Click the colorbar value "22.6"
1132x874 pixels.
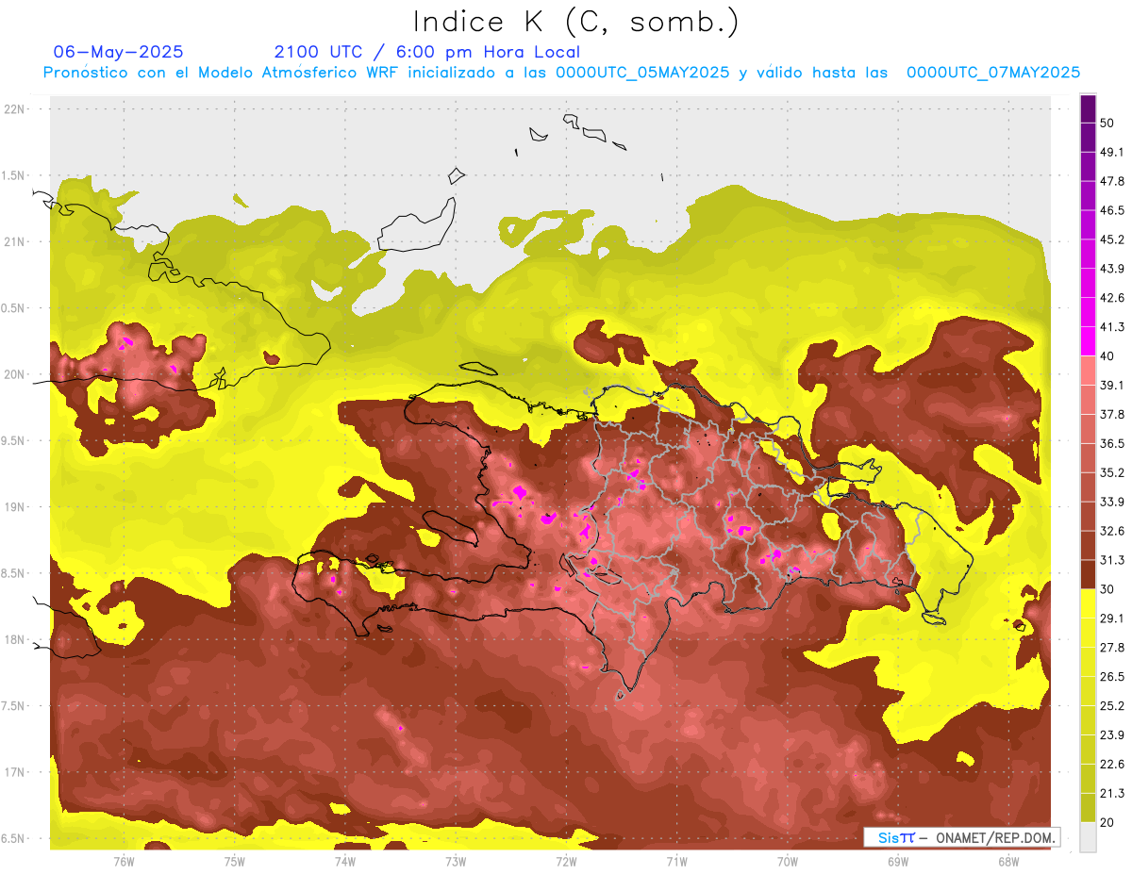click(x=1112, y=764)
